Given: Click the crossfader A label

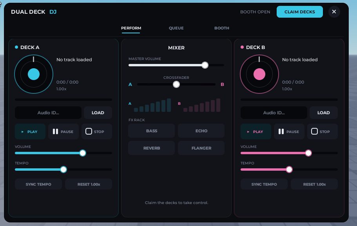Looking at the screenshot, I should (130, 84).
